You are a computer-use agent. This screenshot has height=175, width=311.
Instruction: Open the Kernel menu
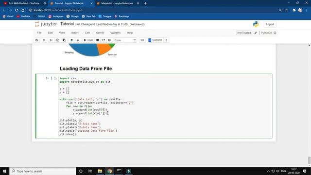click(100, 33)
